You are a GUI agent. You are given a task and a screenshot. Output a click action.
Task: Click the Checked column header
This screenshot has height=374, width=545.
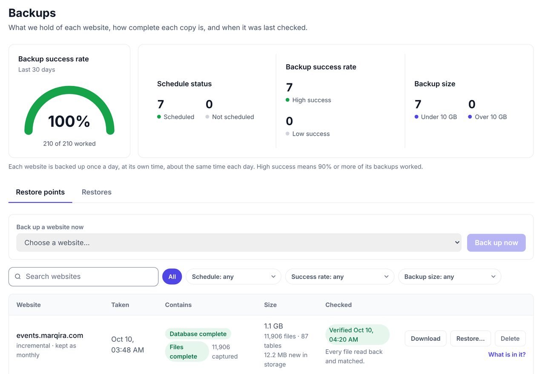(x=338, y=305)
